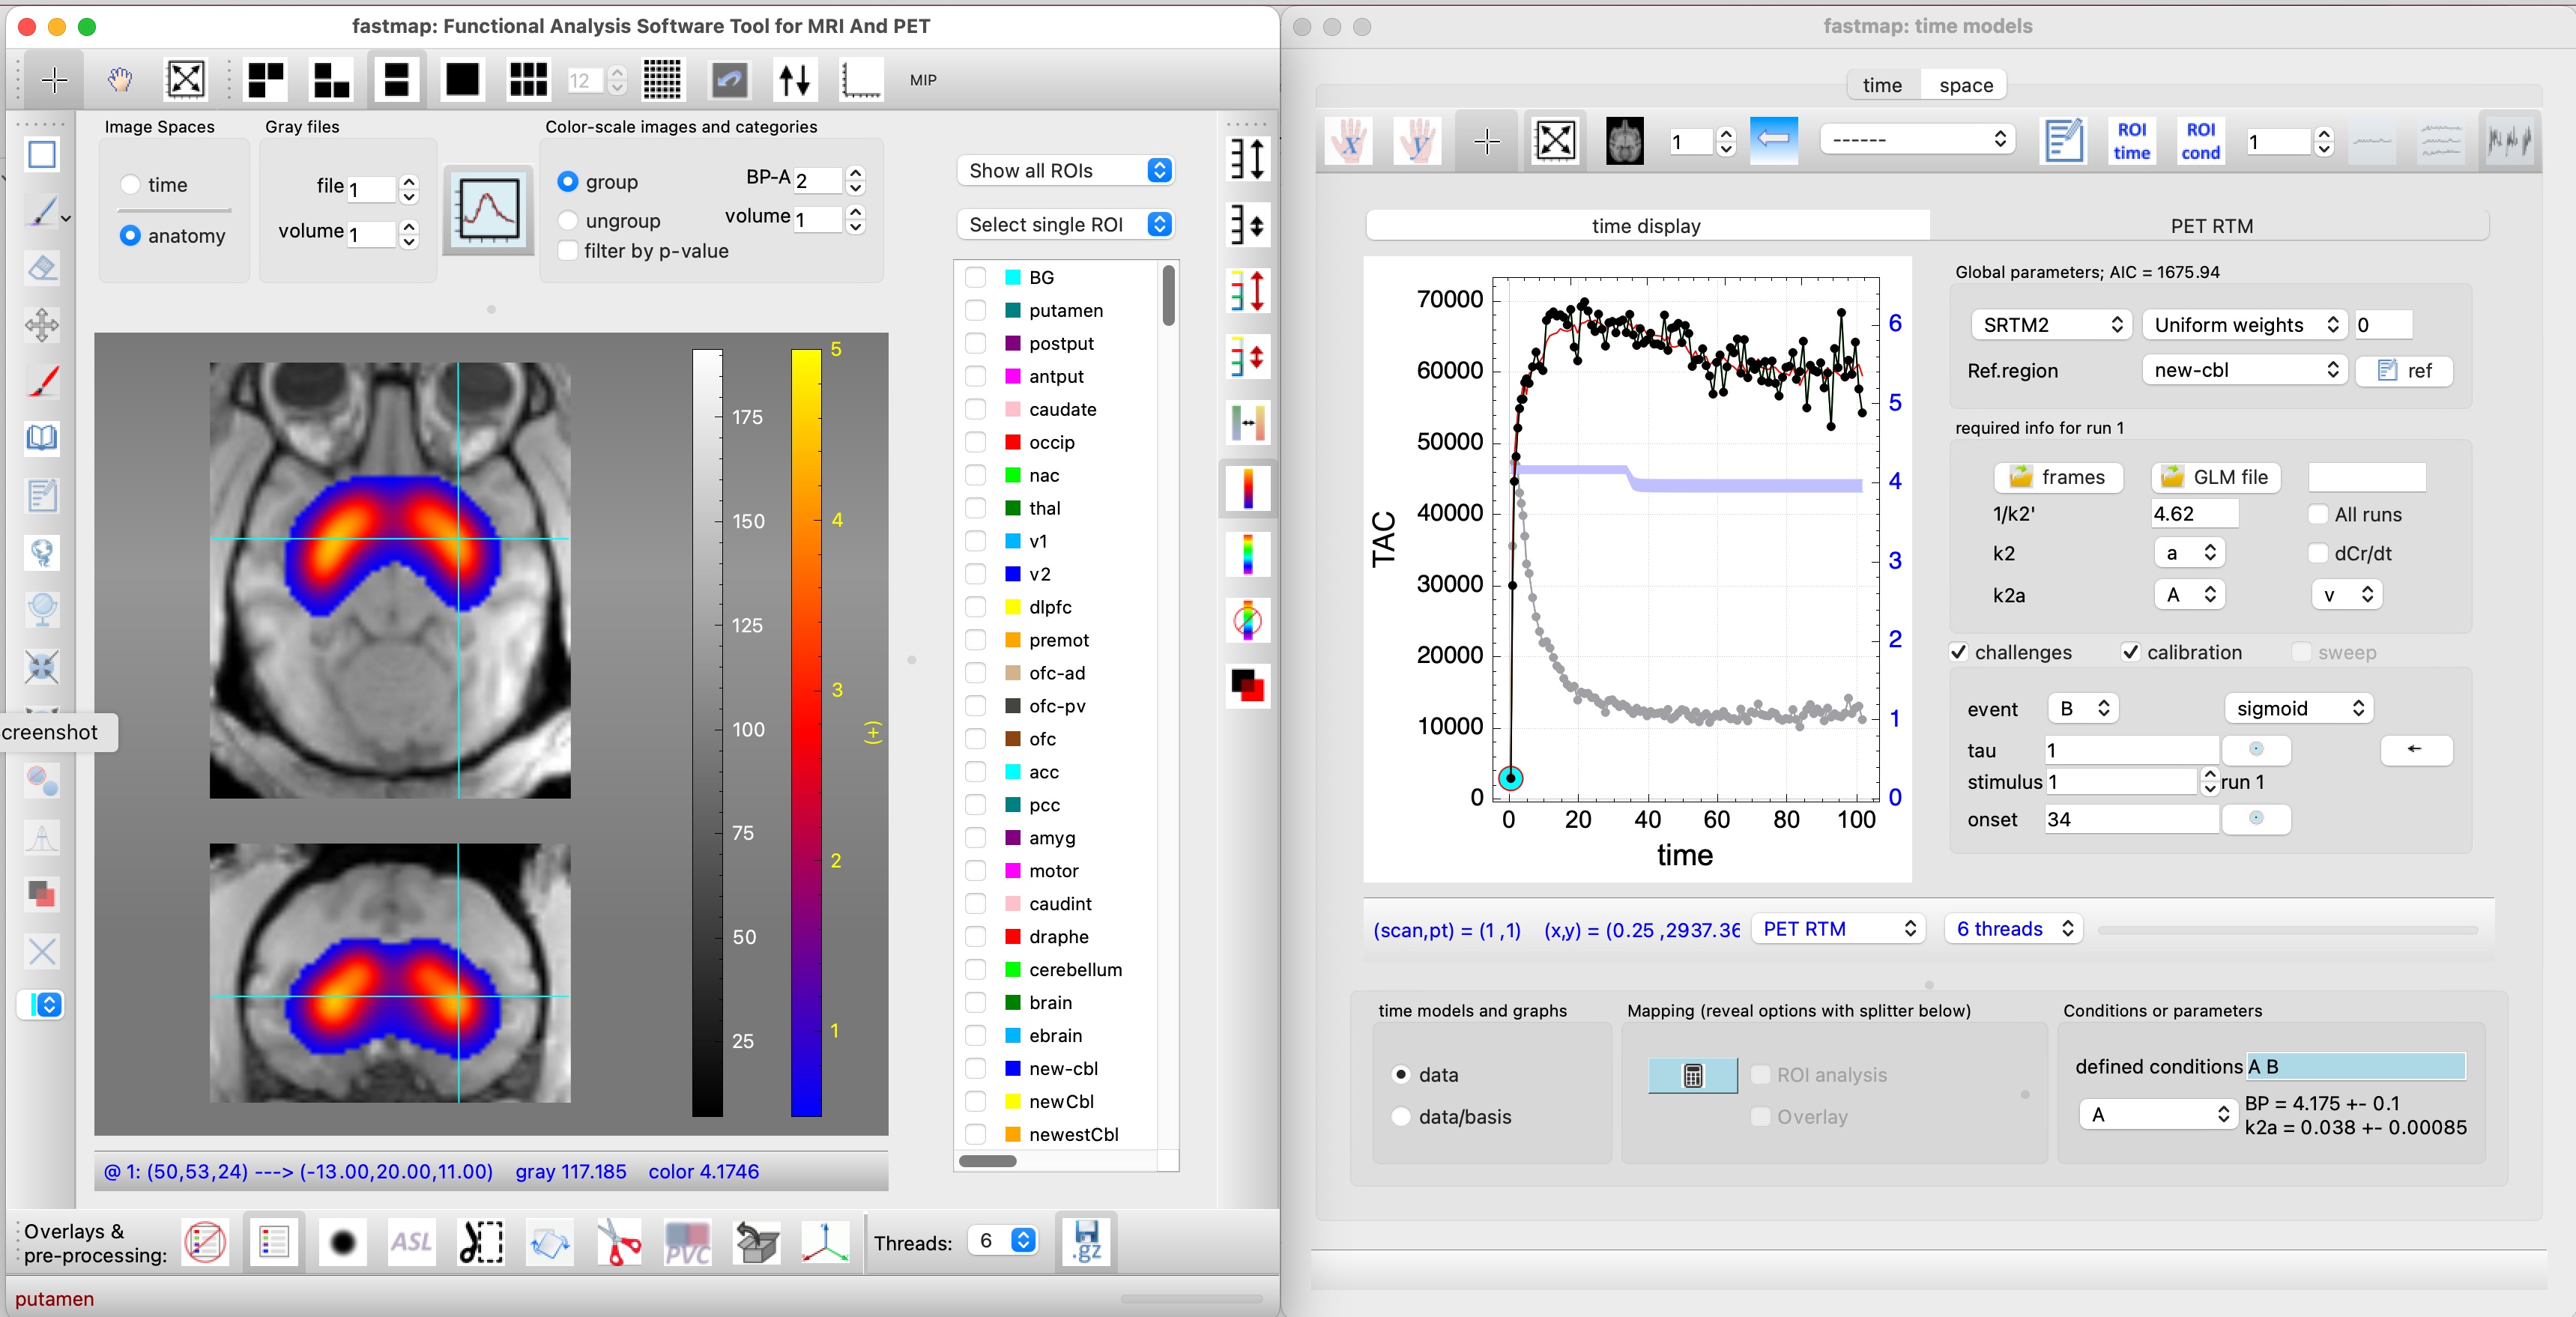Open the PVC correction tool
The width and height of the screenshot is (2576, 1317).
tap(688, 1243)
